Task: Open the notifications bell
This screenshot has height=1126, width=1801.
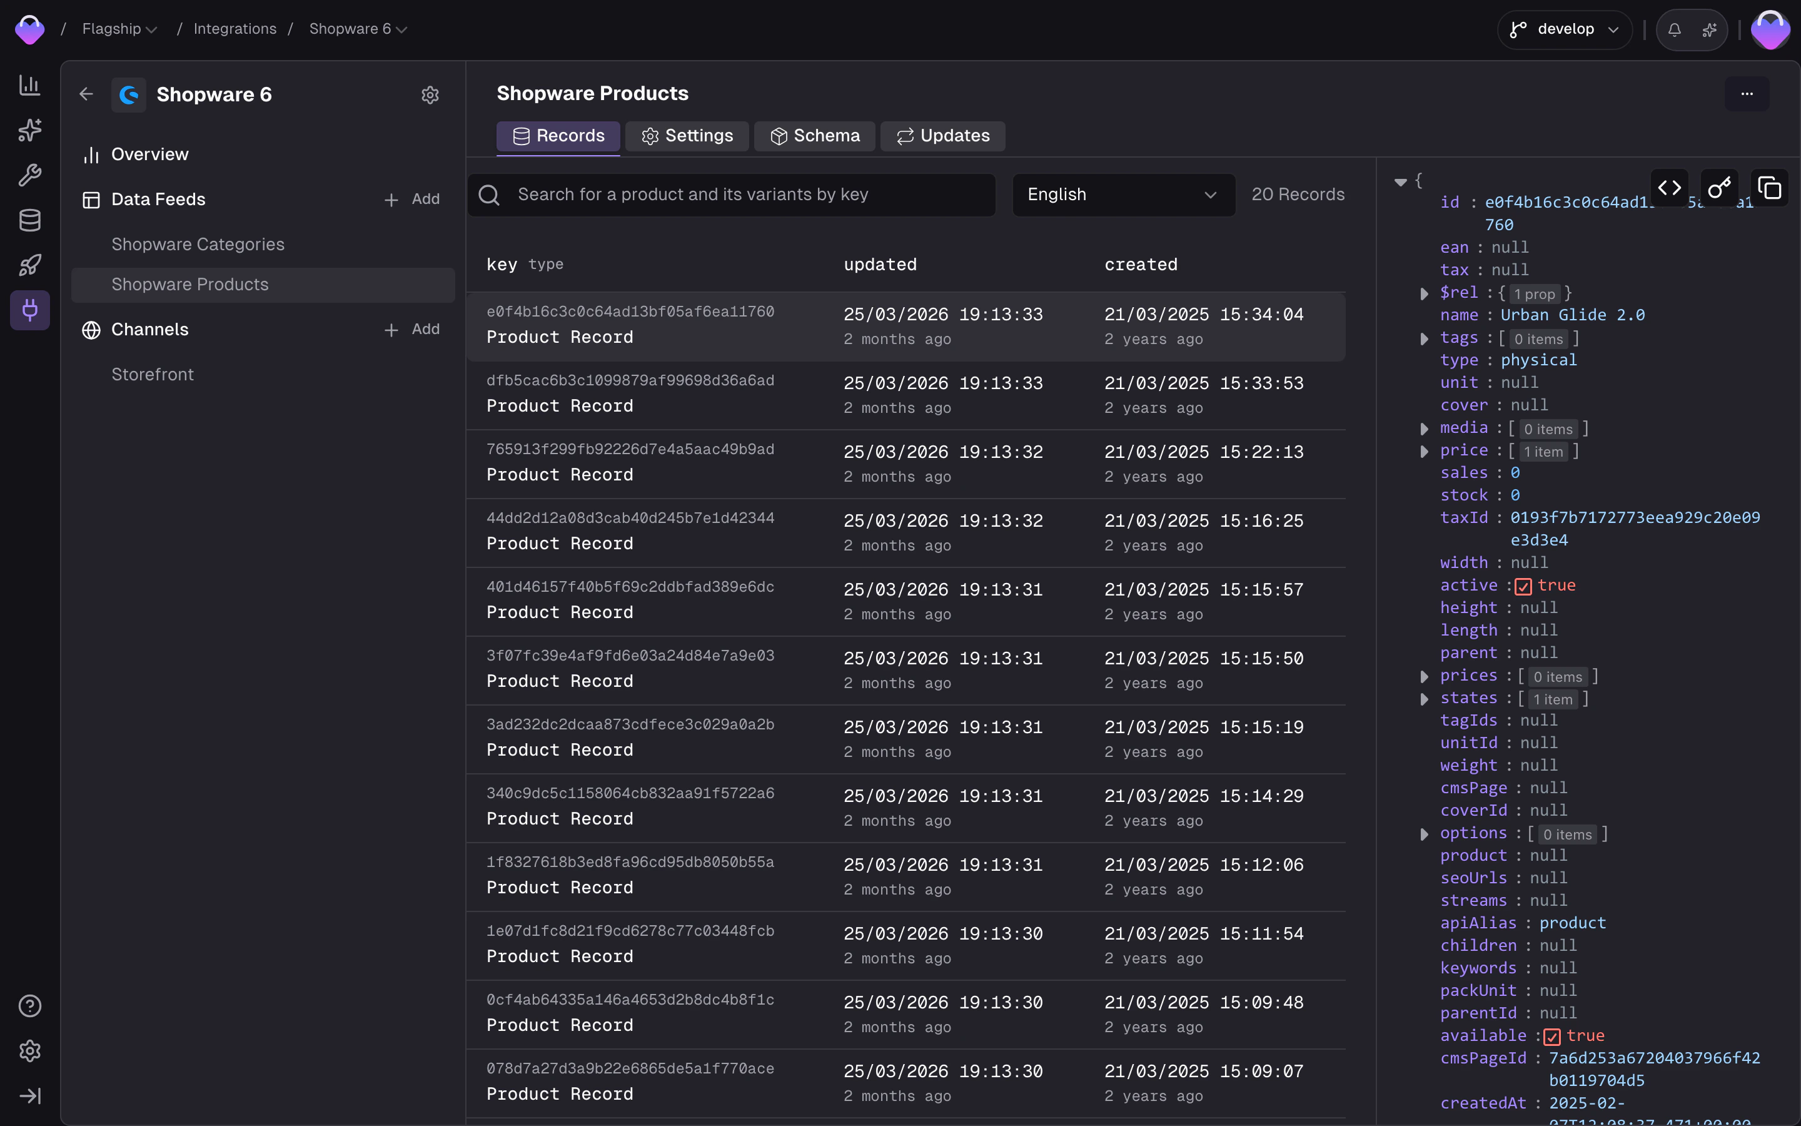Action: coord(1675,30)
